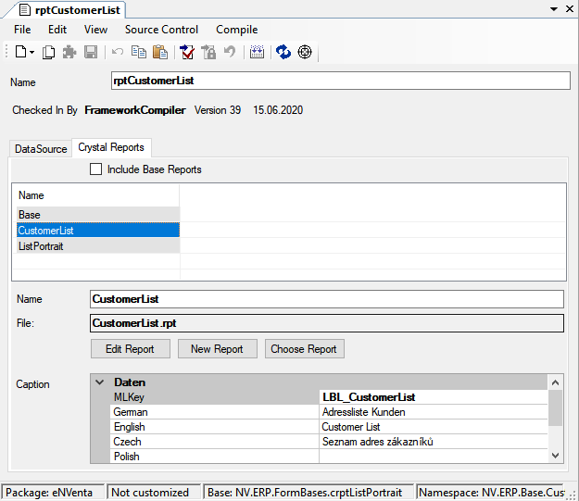Click the Paste clipboard icon

click(160, 52)
